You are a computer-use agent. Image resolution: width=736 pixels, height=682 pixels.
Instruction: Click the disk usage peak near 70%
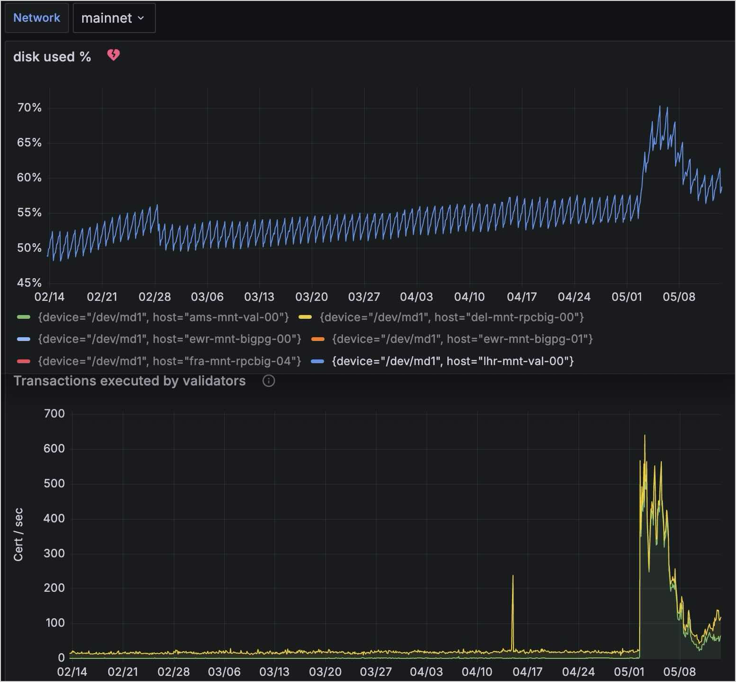click(x=660, y=107)
